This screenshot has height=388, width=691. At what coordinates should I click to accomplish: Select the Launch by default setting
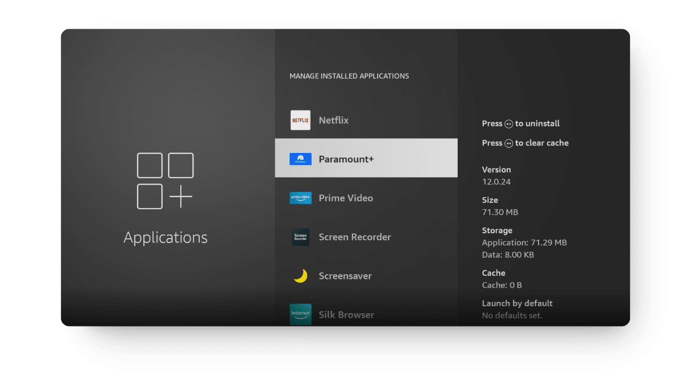coord(517,303)
